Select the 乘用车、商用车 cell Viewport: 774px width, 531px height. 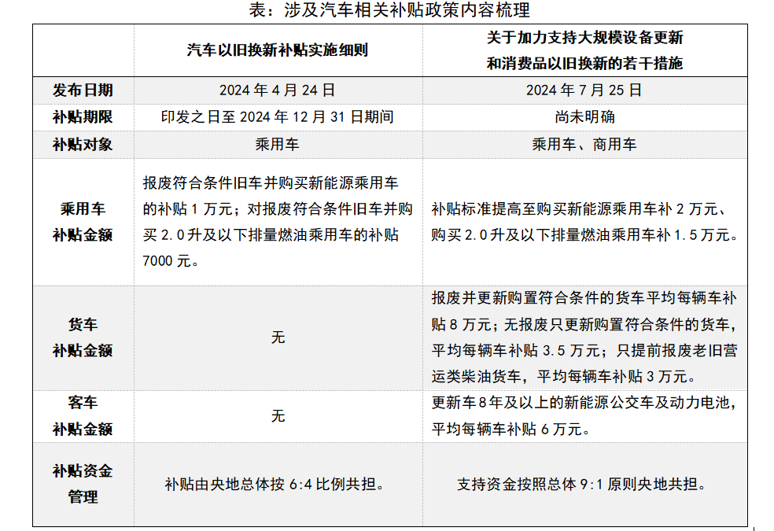click(584, 145)
